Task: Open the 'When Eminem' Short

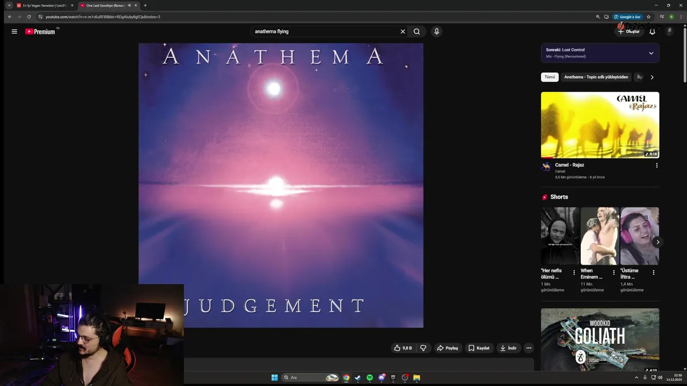Action: [x=600, y=236]
